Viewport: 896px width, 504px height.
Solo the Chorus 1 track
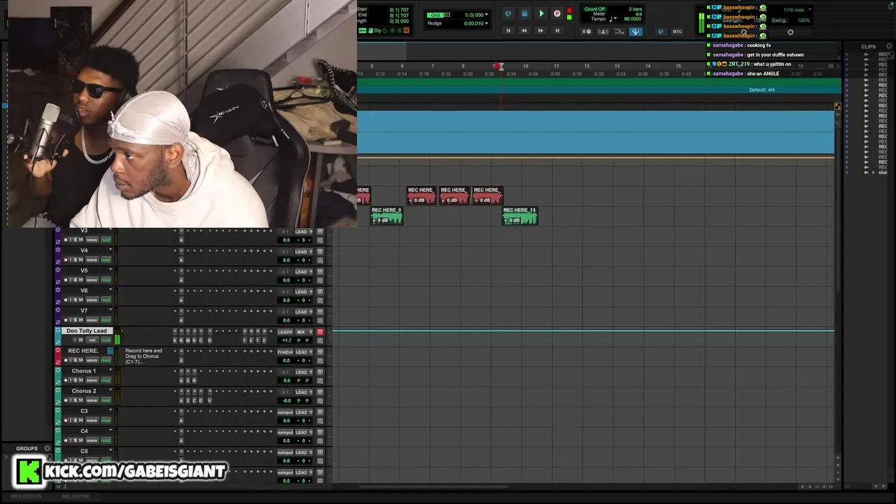pyautogui.click(x=76, y=380)
